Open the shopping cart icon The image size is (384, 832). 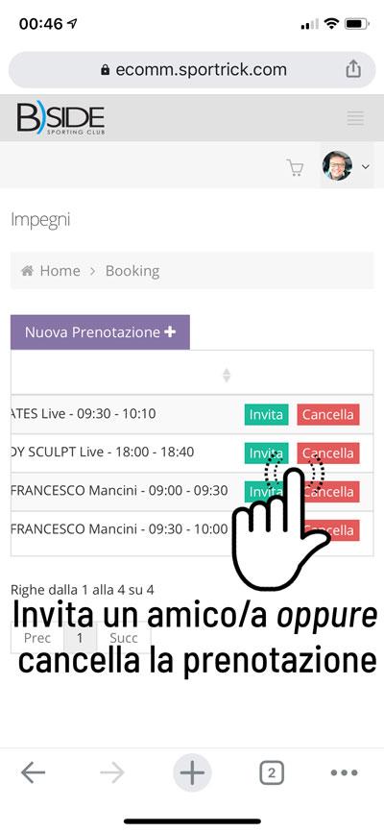click(x=295, y=168)
